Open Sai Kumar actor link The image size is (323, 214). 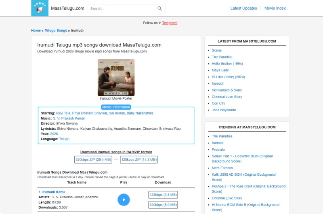pyautogui.click(x=117, y=113)
